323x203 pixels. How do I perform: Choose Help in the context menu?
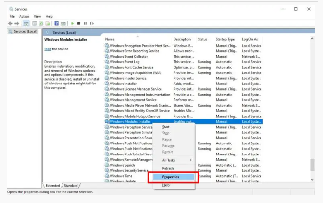[174, 185]
